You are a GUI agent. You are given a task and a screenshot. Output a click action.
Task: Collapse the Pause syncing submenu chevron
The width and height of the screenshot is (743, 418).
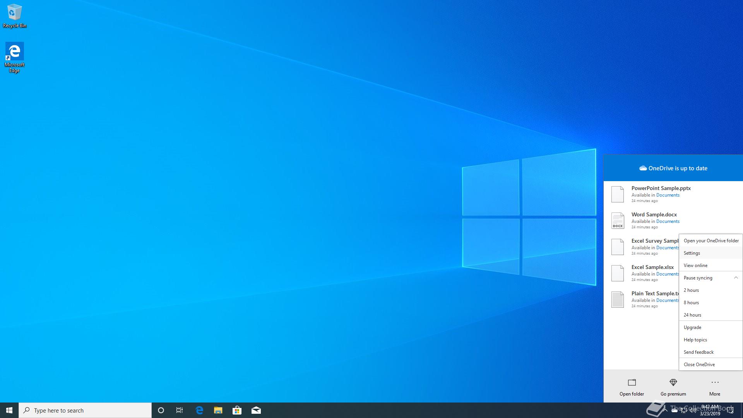point(736,278)
